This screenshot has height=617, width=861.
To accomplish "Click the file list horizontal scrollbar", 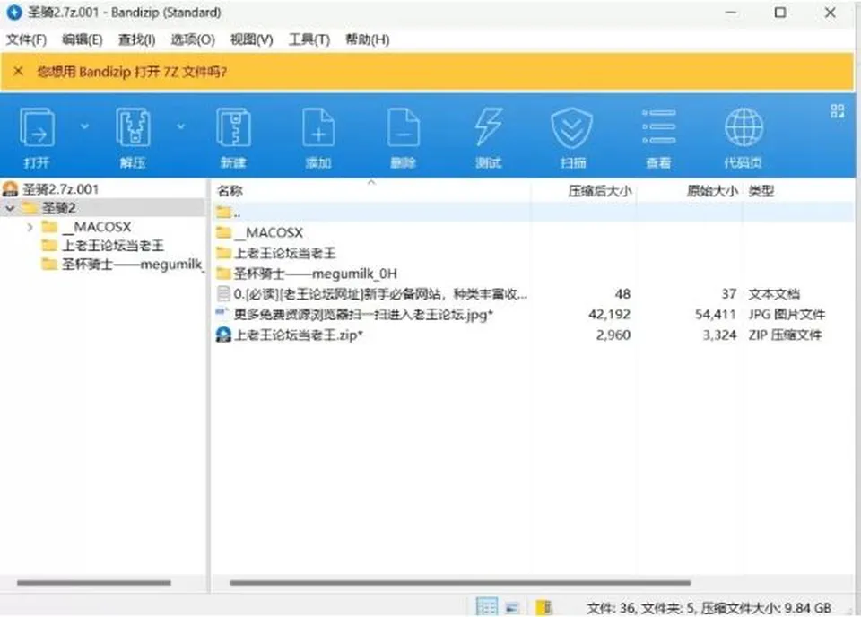I will [460, 582].
